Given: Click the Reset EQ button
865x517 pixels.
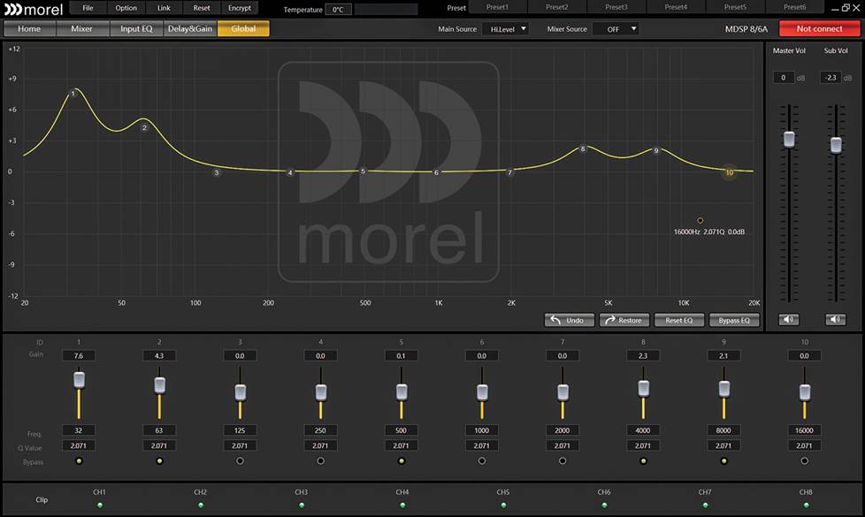Looking at the screenshot, I should 679,320.
